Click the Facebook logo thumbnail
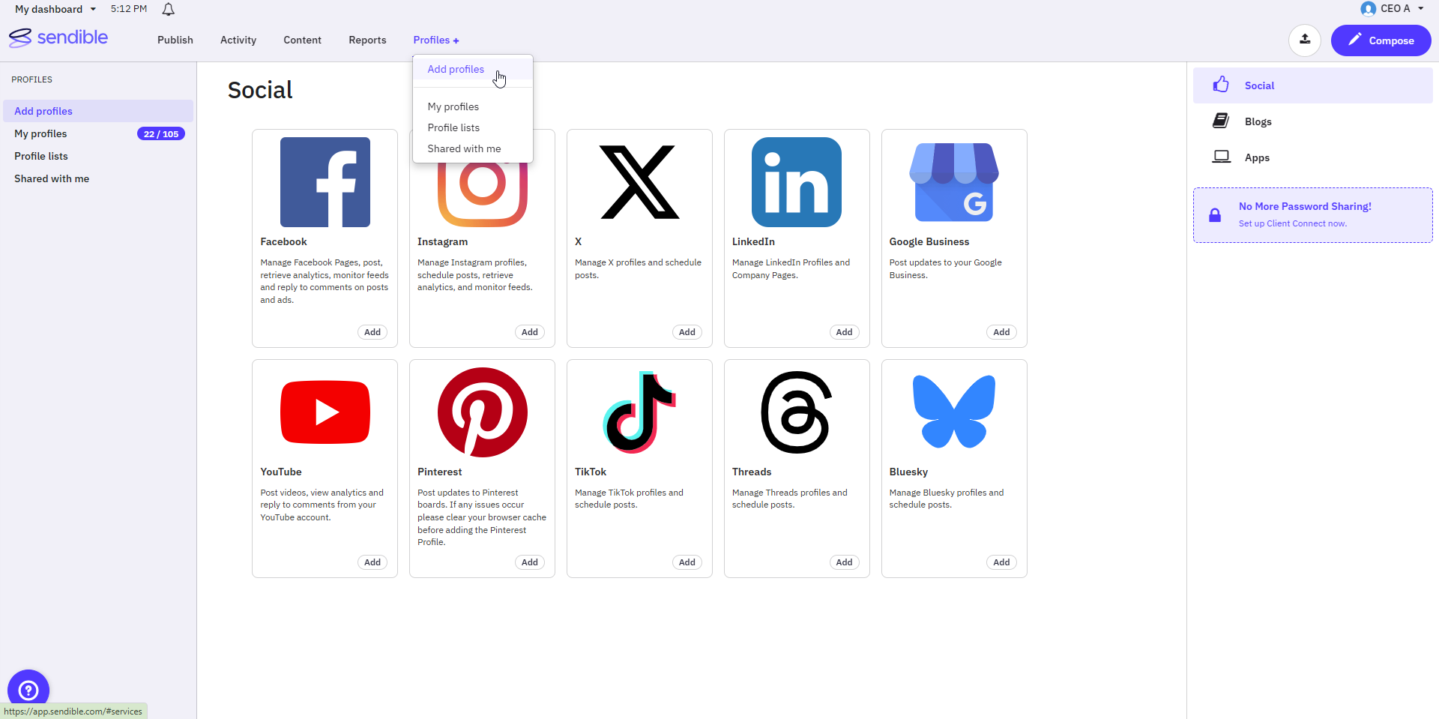The image size is (1439, 719). [325, 182]
